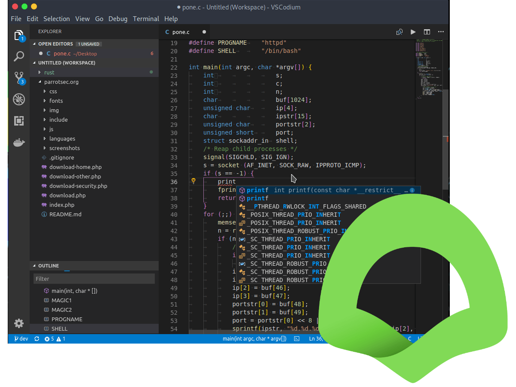The width and height of the screenshot is (516, 387).
Task: Click line number 22 in the gutter
Action: (174, 68)
